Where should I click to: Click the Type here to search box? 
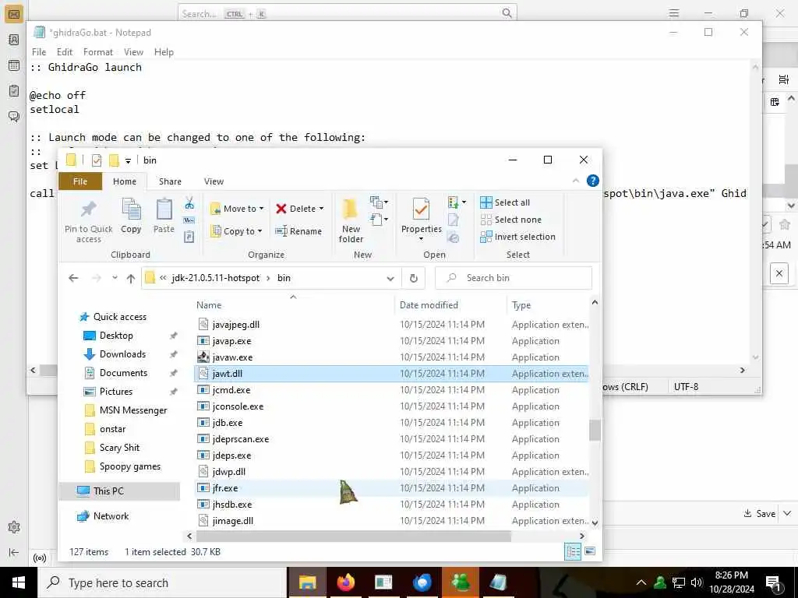point(162,582)
